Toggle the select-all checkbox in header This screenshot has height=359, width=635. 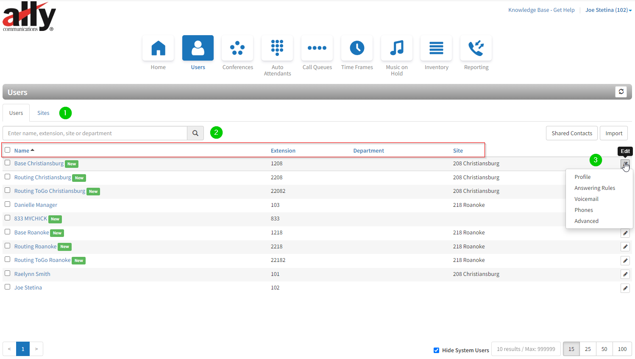tap(8, 150)
